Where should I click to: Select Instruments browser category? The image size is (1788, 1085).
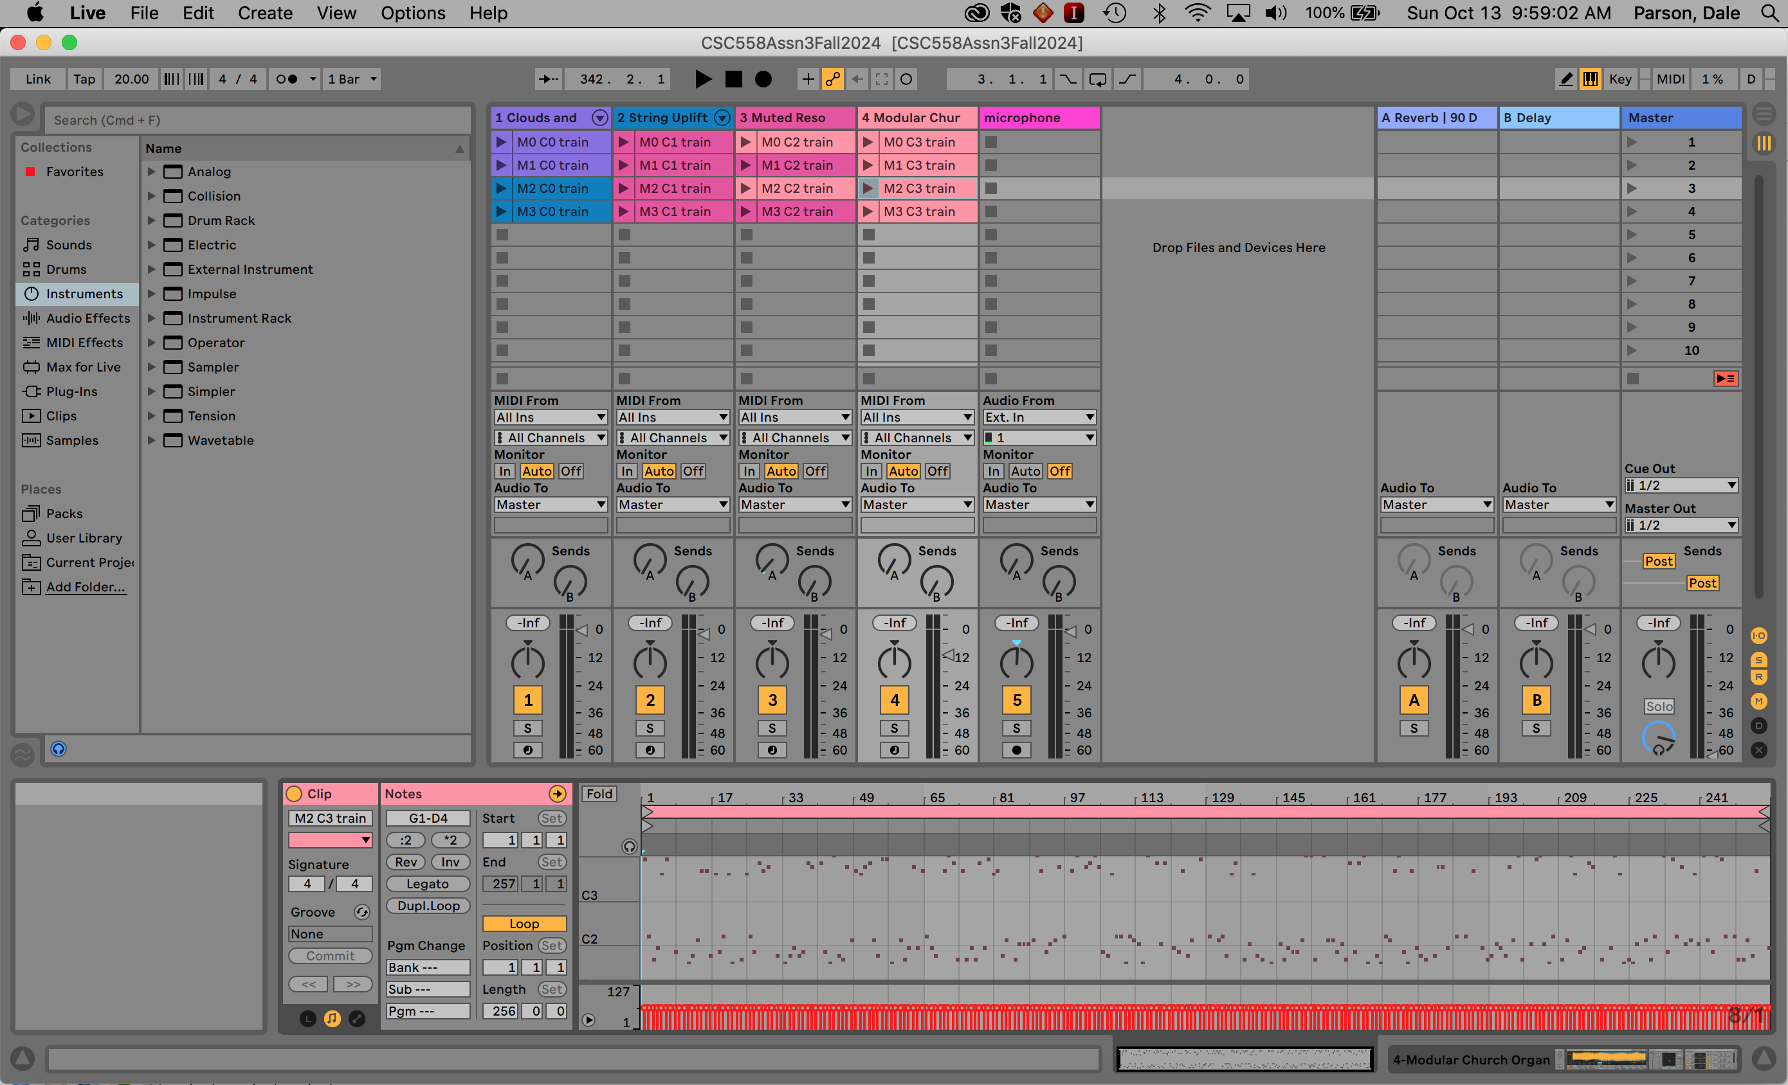click(x=76, y=294)
